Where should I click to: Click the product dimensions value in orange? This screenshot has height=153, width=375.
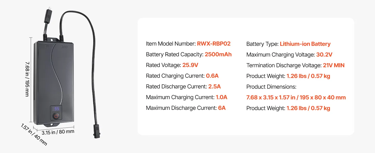click(296, 97)
